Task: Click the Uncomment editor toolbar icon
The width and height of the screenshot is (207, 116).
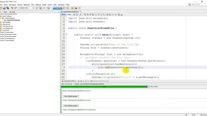Action: click(122, 15)
